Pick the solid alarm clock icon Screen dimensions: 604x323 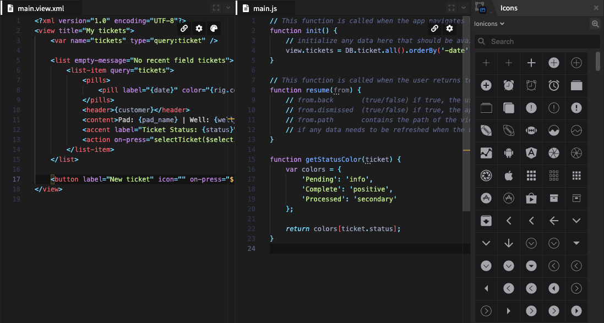[509, 85]
